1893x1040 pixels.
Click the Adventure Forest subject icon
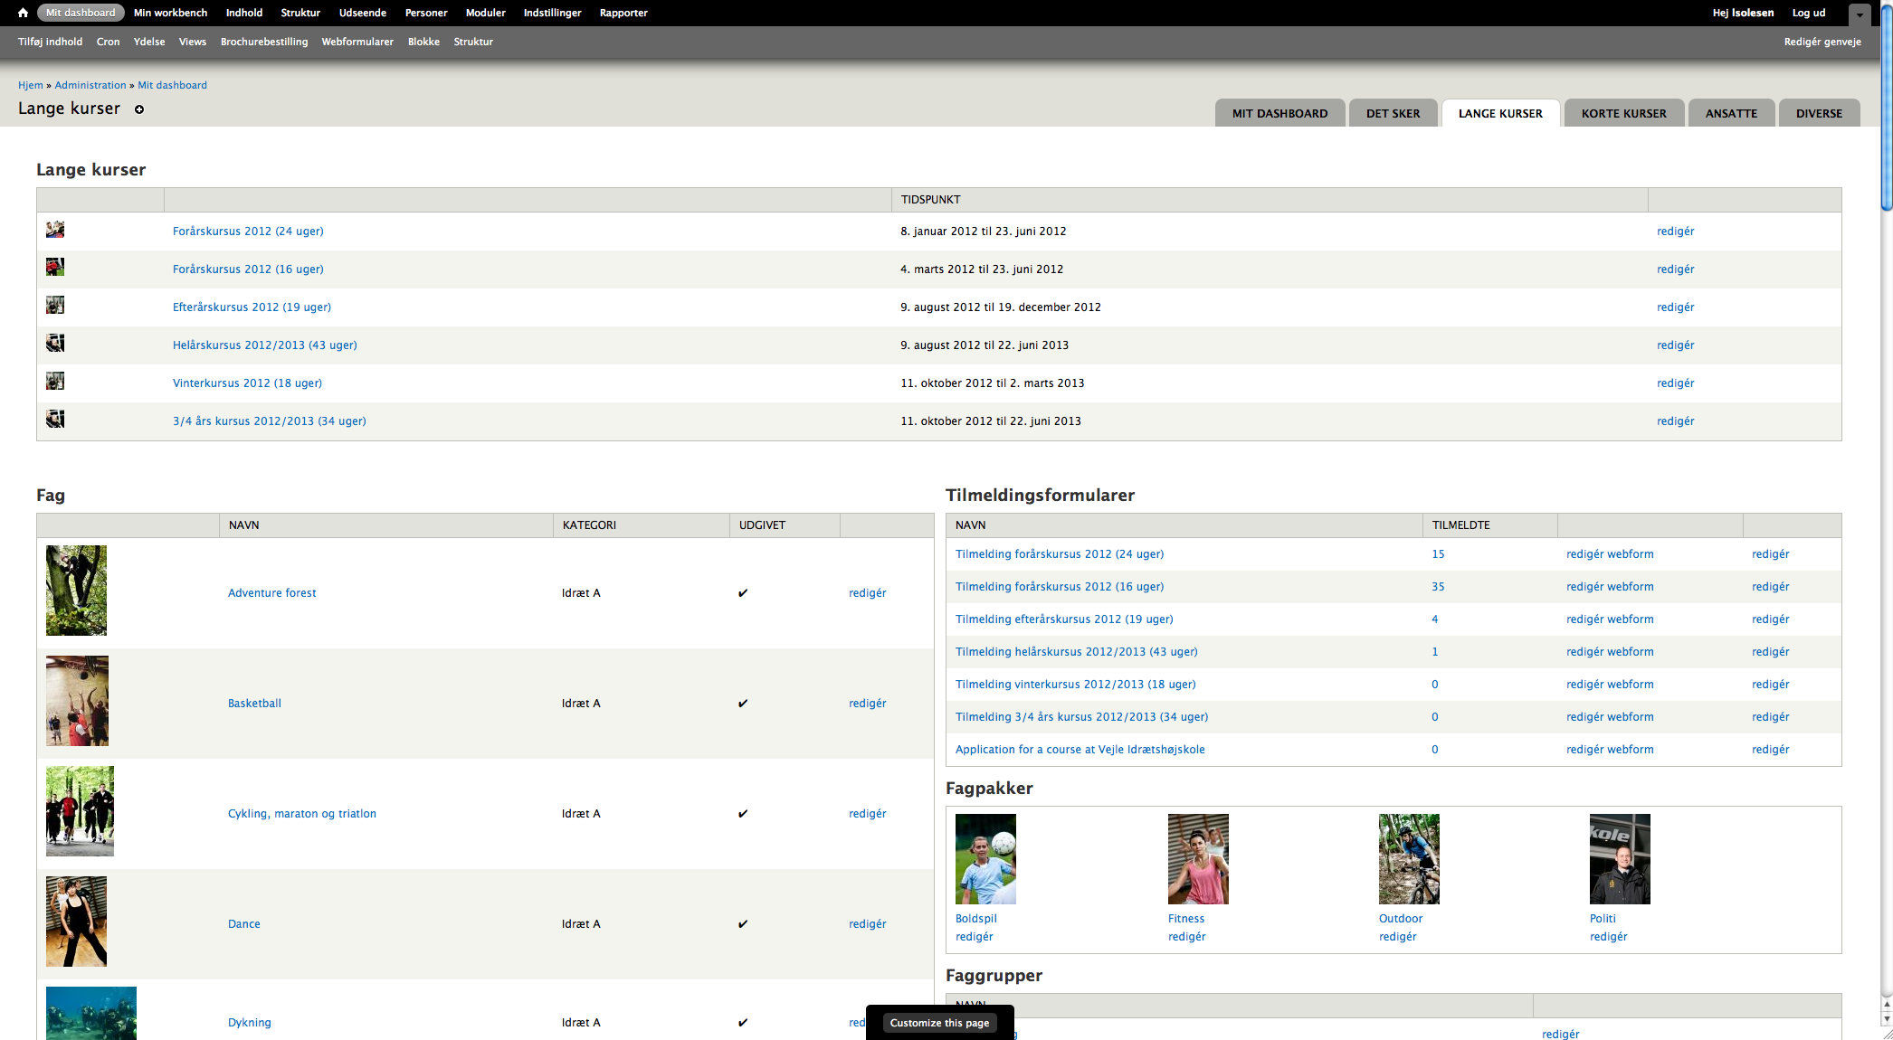click(77, 591)
